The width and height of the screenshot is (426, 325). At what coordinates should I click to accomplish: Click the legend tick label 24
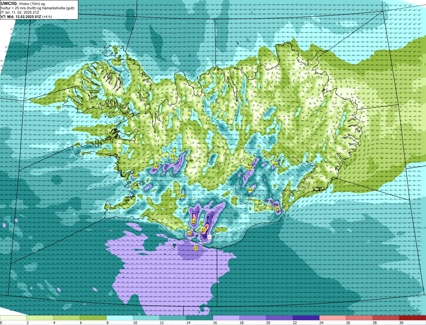click(x=321, y=323)
